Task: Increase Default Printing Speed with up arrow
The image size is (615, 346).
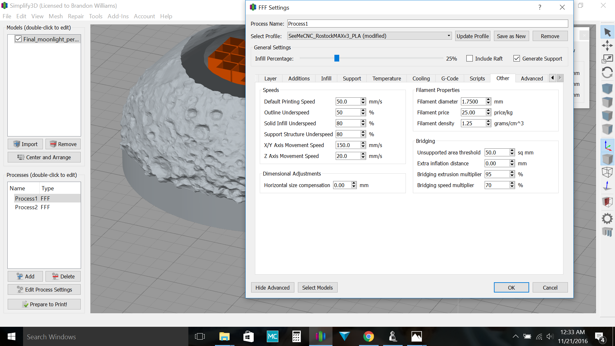Action: pos(363,100)
